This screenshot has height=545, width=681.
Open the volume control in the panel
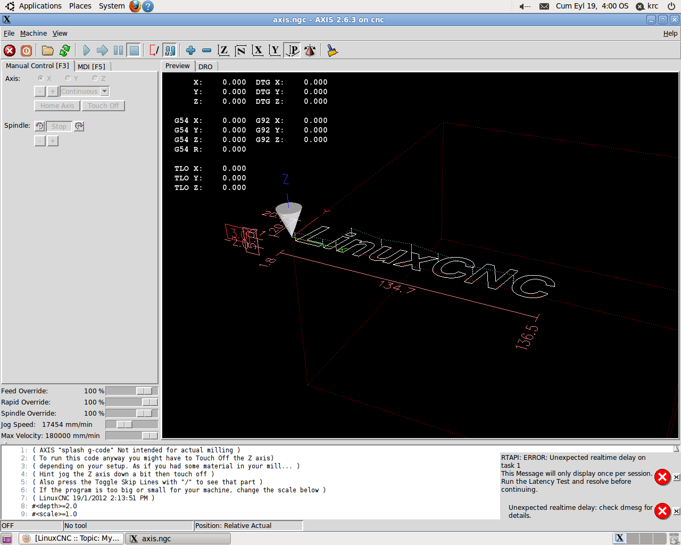click(x=525, y=6)
